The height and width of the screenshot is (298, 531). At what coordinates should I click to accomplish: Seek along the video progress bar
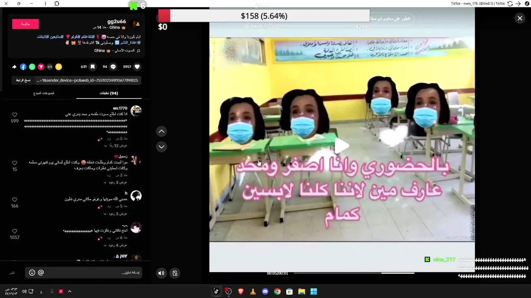point(354,273)
